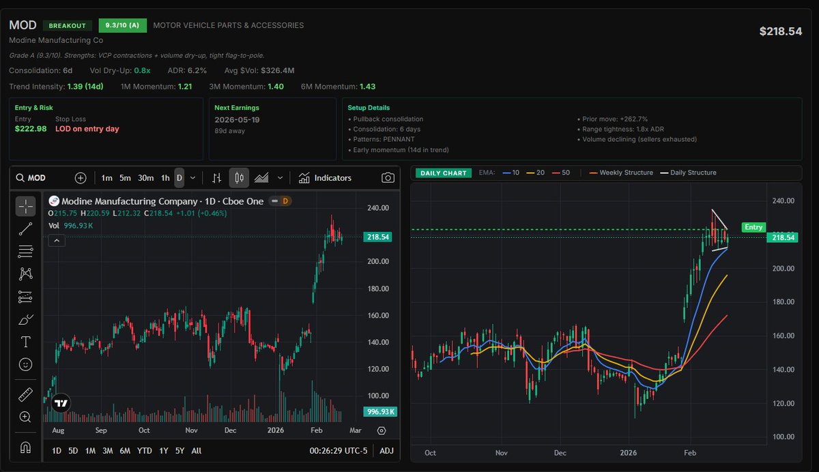Viewport: 819px width, 472px height.
Task: Set date range to 6M
Action: pyautogui.click(x=125, y=451)
